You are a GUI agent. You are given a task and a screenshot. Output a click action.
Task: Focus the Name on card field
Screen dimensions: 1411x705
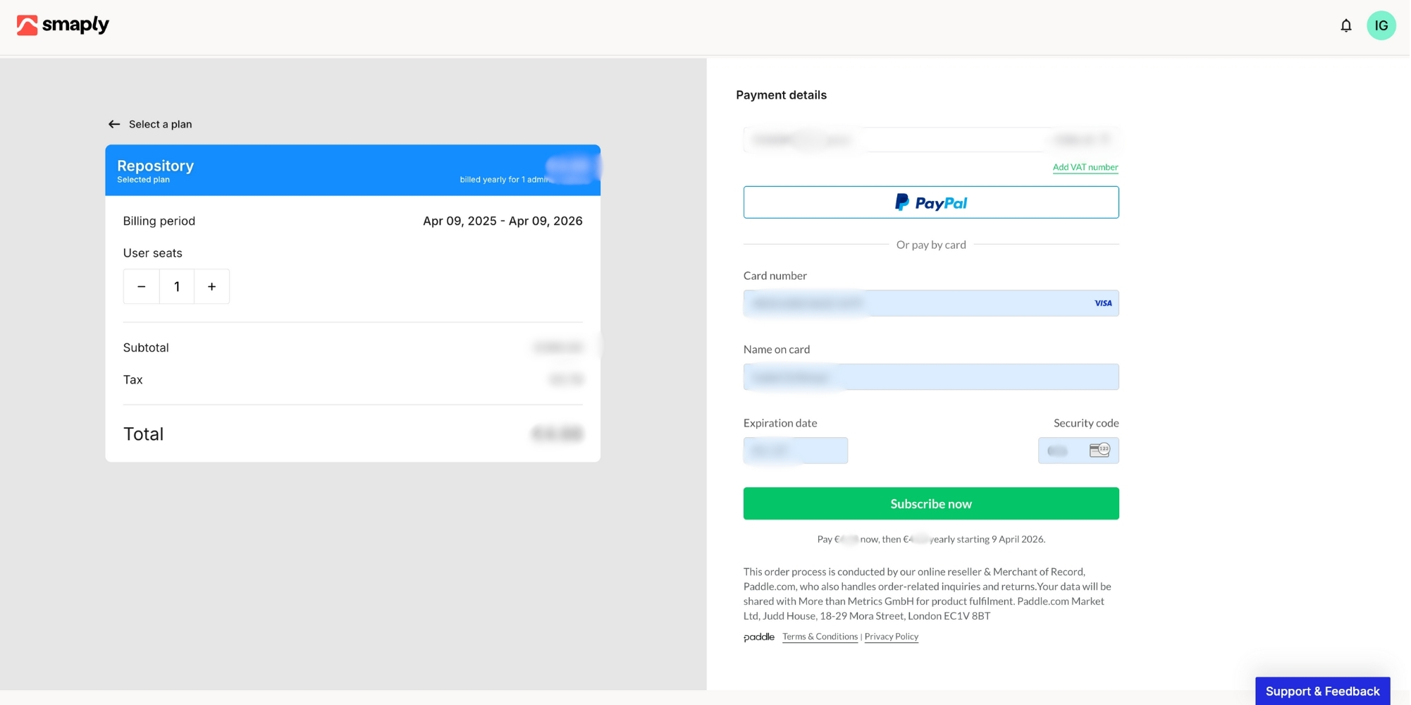click(930, 377)
